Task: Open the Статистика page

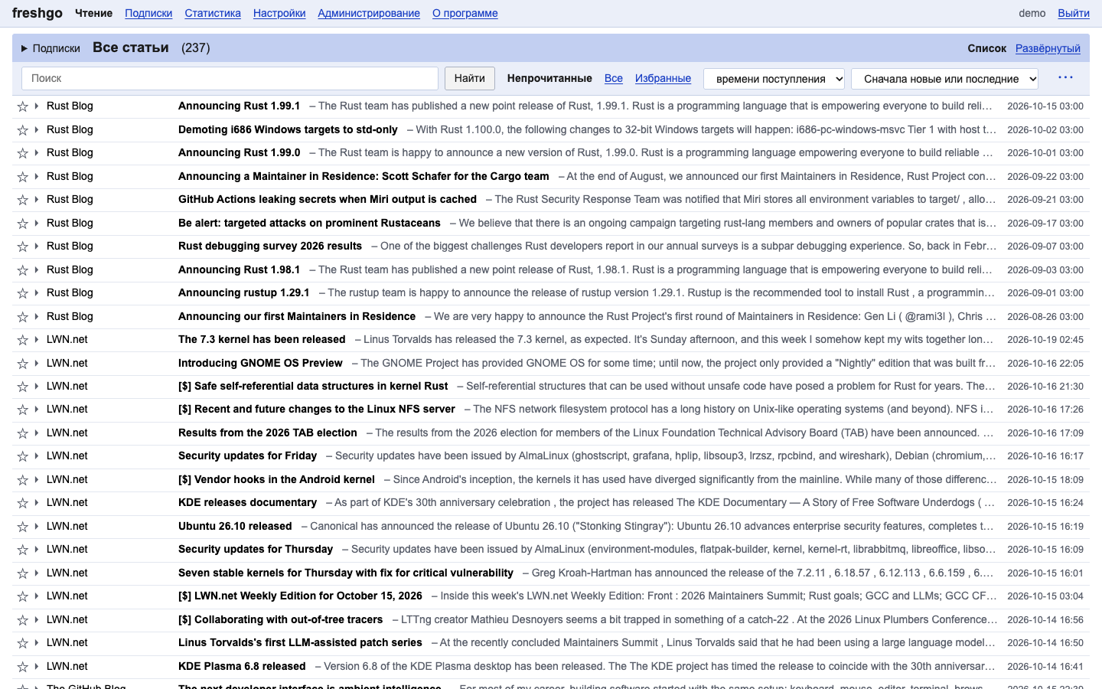Action: [213, 13]
